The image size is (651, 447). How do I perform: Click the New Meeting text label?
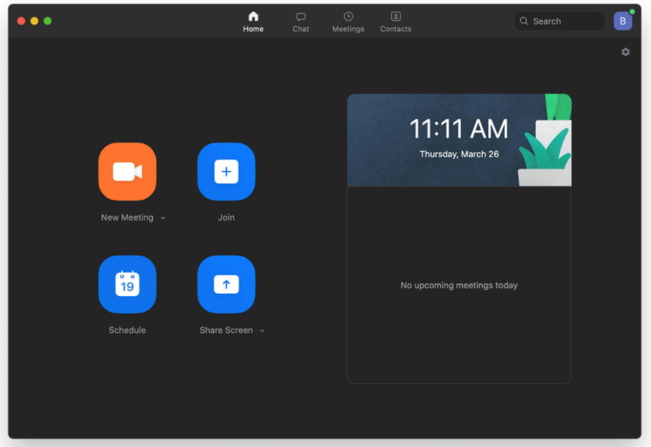(x=127, y=217)
